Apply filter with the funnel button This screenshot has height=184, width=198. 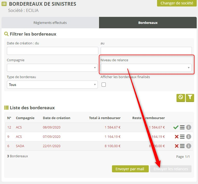coord(190,97)
